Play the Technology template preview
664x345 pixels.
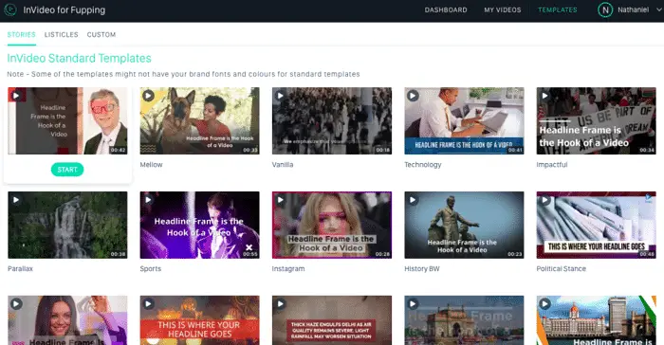tap(413, 96)
